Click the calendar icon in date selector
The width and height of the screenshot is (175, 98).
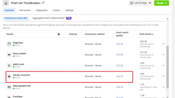click(x=132, y=3)
